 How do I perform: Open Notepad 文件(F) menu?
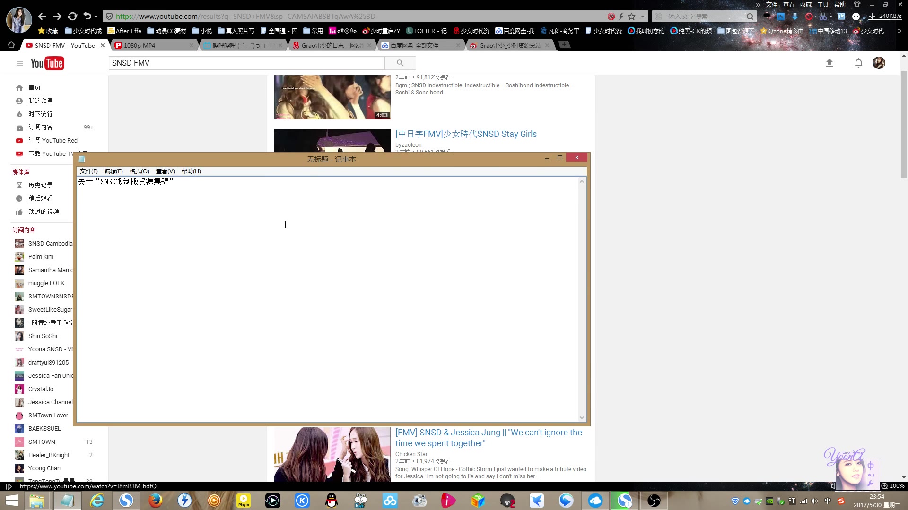(88, 171)
